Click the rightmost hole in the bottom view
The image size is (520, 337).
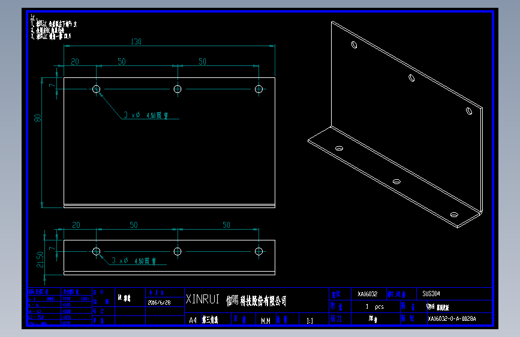259,251
